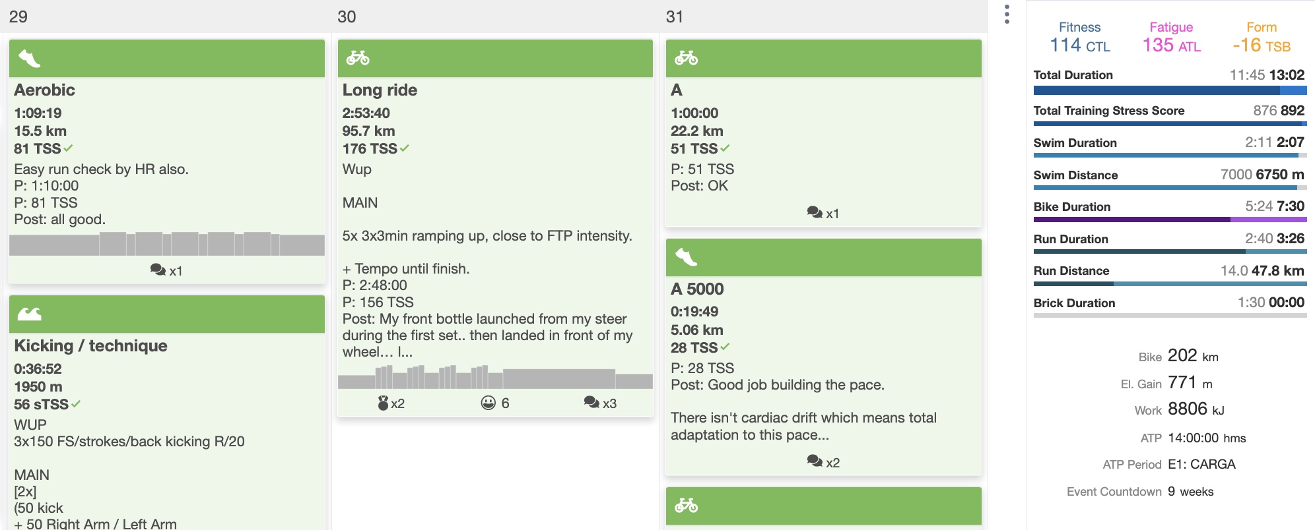Image resolution: width=1315 pixels, height=530 pixels.
Task: Open the x3 comments on Long ride
Action: coord(600,403)
